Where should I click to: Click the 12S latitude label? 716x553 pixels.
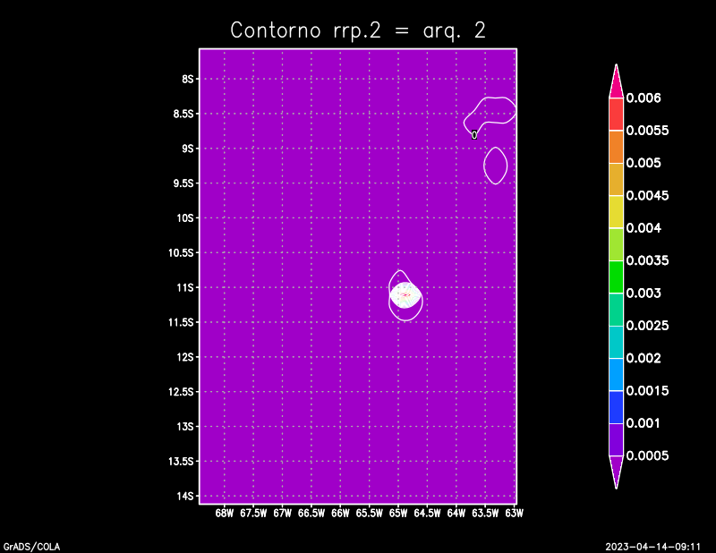pyautogui.click(x=185, y=357)
